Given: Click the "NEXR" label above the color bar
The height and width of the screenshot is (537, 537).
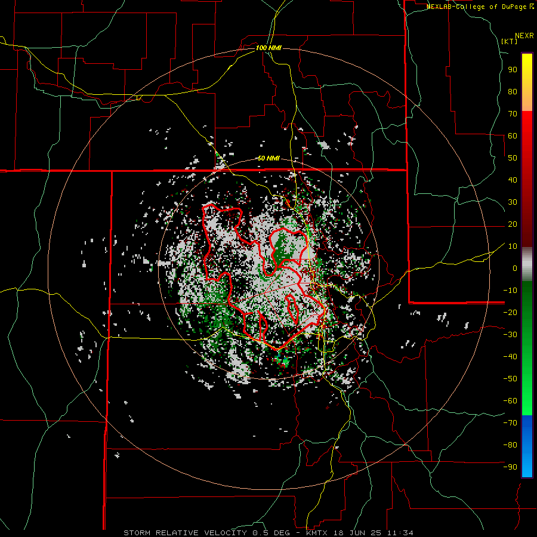Looking at the screenshot, I should tap(524, 36).
